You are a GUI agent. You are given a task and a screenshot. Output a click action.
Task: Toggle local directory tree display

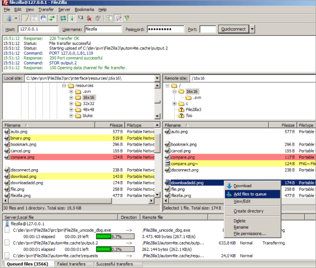click(35, 18)
